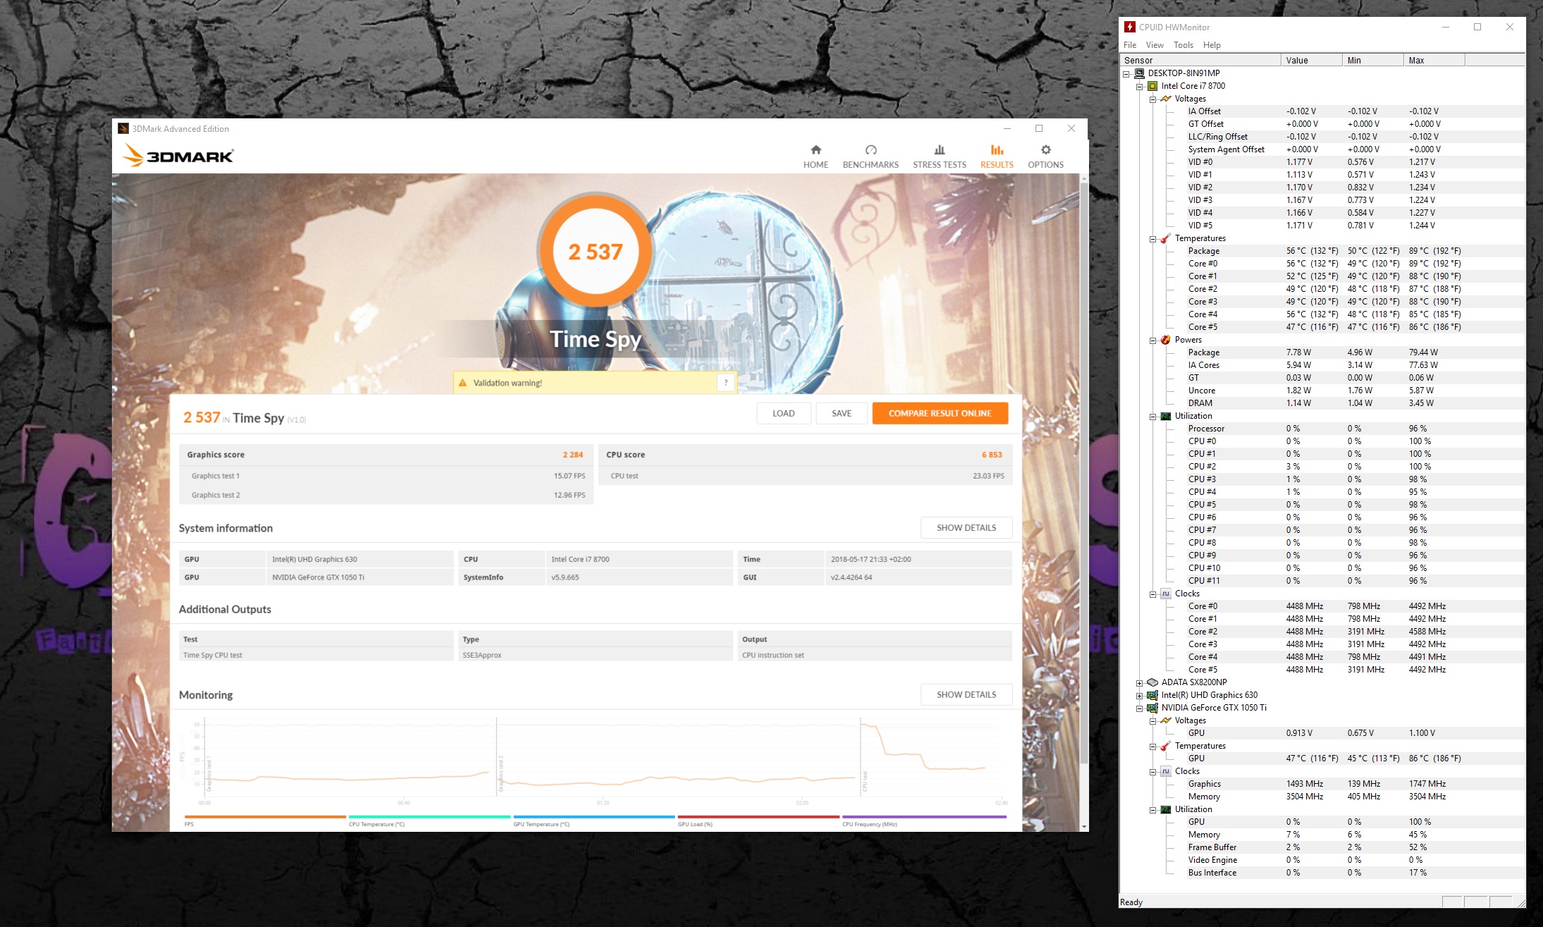Toggle the GPU Load red legend bar
Screen dimensions: 1543x927
pos(758,817)
